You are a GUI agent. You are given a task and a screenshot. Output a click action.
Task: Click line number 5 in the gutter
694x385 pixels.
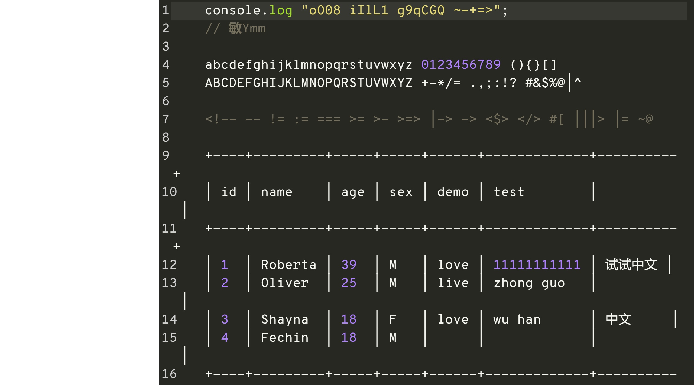tap(166, 83)
